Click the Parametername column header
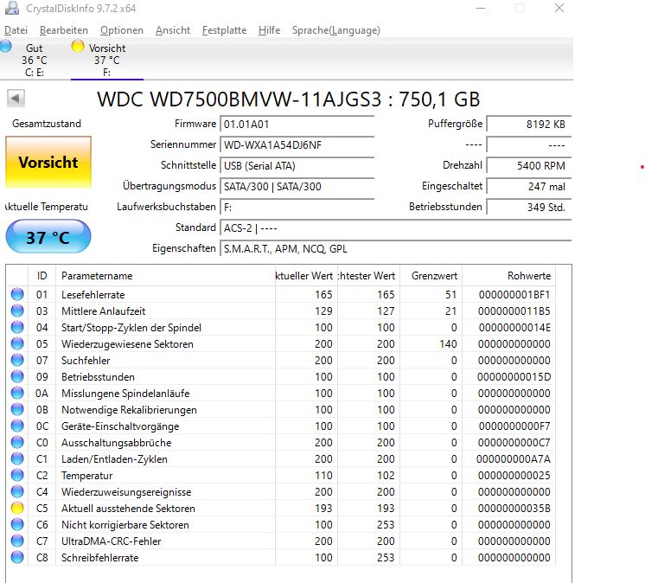This screenshot has width=645, height=583. coord(165,276)
